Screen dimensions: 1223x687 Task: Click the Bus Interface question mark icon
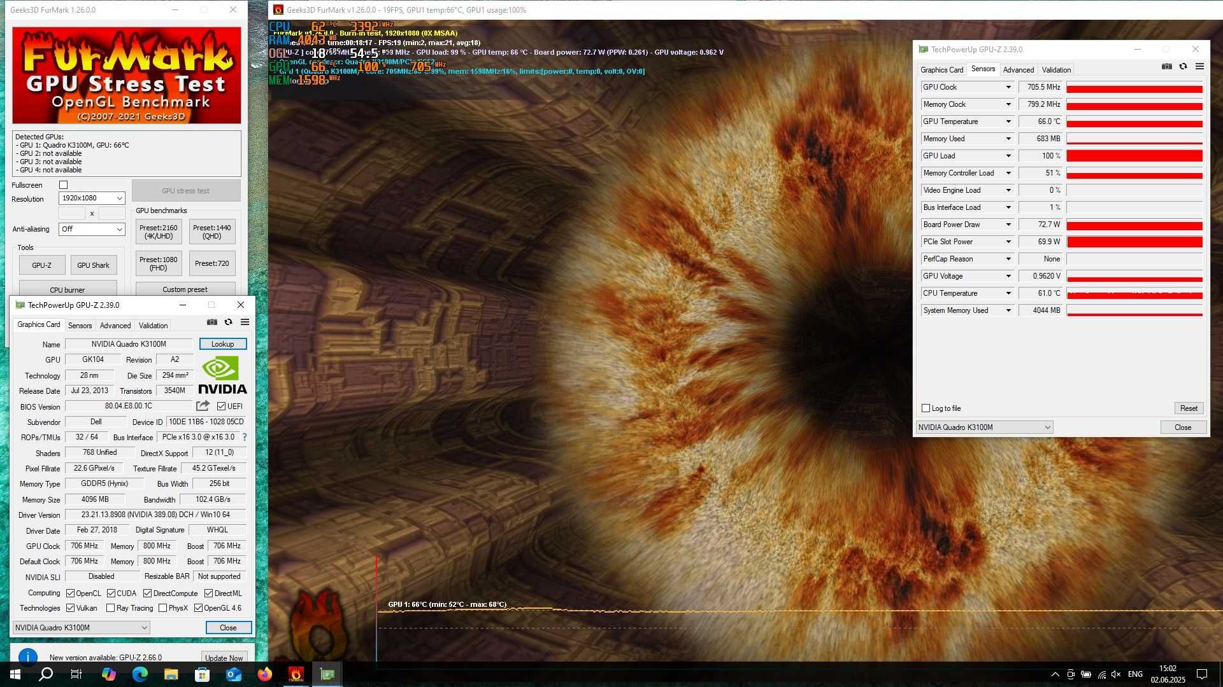(x=244, y=437)
